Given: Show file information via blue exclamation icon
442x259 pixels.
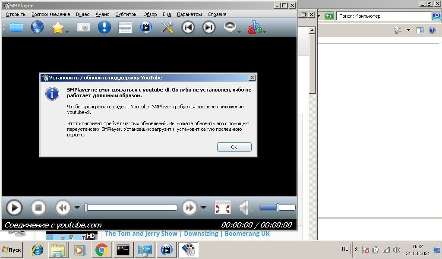Looking at the screenshot, I should point(104,27).
